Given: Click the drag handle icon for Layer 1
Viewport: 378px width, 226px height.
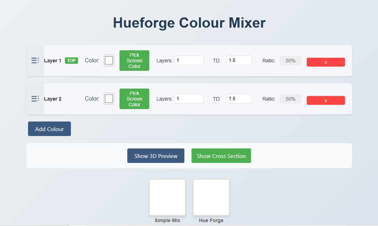Looking at the screenshot, I should pos(35,61).
